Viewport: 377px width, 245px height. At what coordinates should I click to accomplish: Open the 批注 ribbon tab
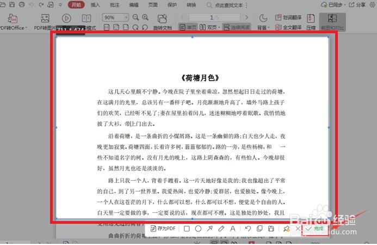pos(114,5)
